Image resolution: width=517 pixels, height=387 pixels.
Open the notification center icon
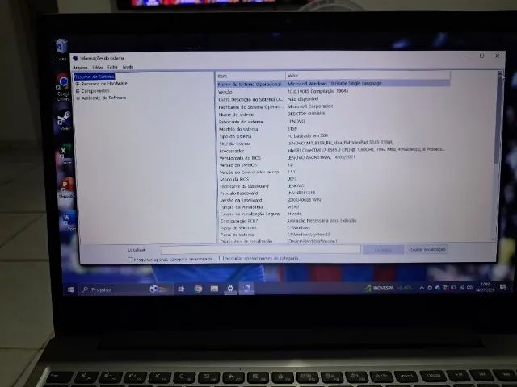[x=502, y=287]
